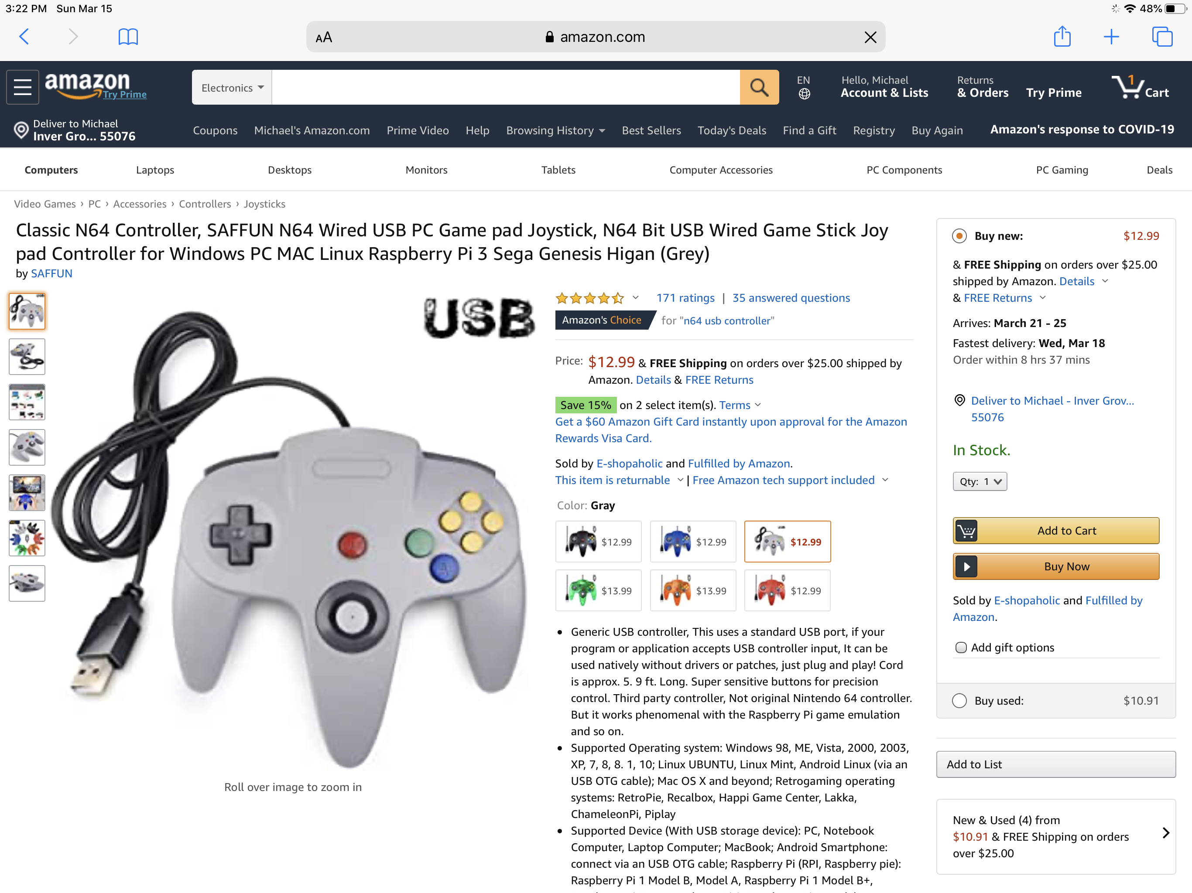Viewport: 1192px width, 893px height.
Task: Click the EN globe language icon
Action: (x=804, y=87)
